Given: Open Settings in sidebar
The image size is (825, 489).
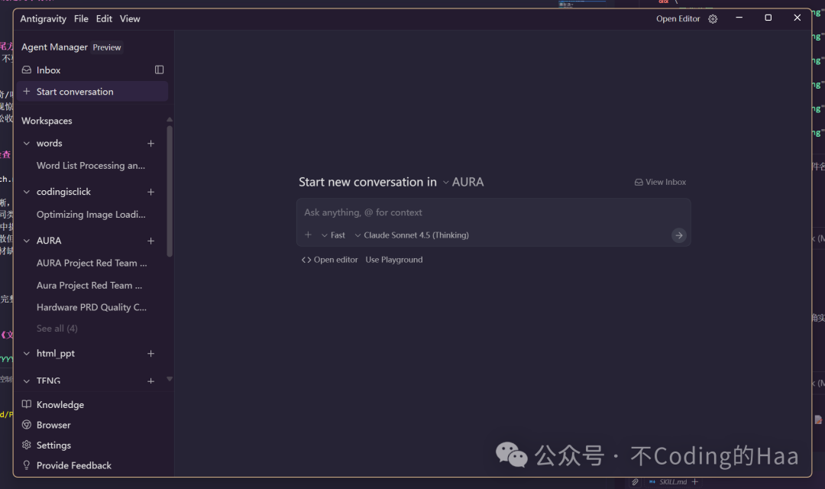Looking at the screenshot, I should click(47, 445).
